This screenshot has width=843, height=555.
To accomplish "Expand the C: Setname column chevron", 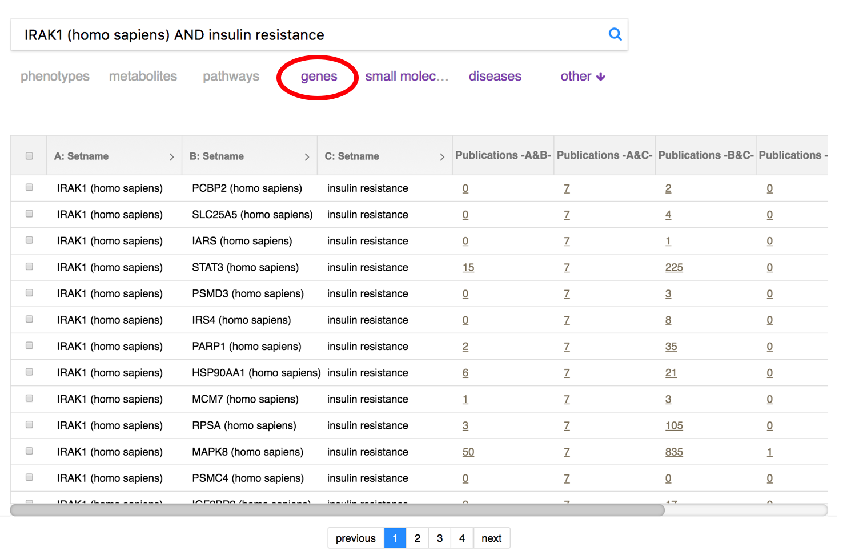I will (442, 157).
